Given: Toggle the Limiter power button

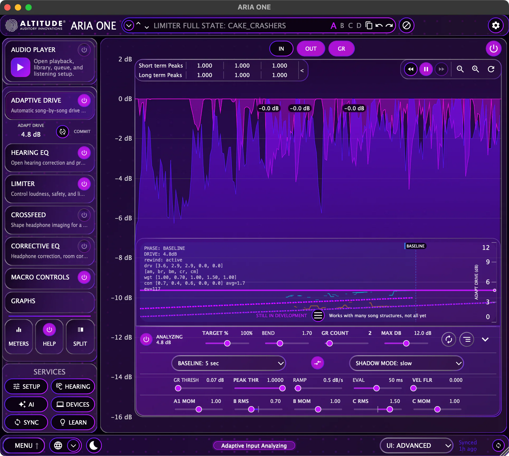Looking at the screenshot, I should coord(84,184).
